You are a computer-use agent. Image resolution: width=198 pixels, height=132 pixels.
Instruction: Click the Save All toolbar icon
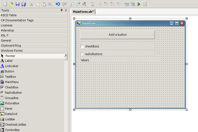pyautogui.click(x=24, y=4)
